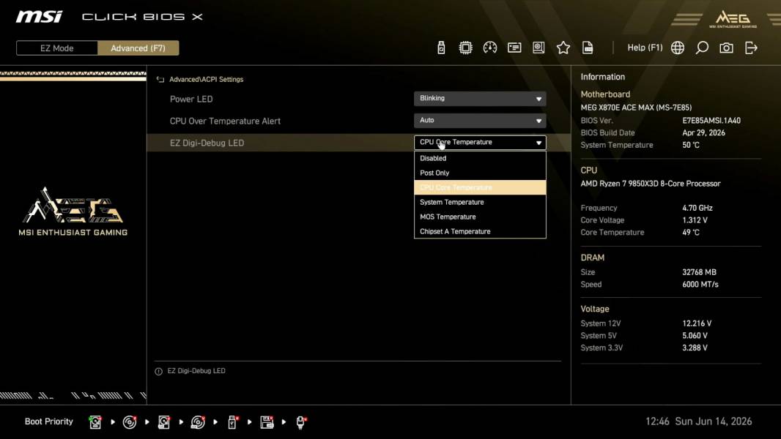Choose System Temperature from the dropdown list
This screenshot has height=439, width=781.
point(480,203)
